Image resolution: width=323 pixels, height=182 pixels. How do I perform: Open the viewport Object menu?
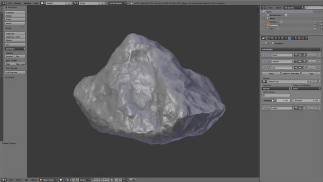coord(34,180)
